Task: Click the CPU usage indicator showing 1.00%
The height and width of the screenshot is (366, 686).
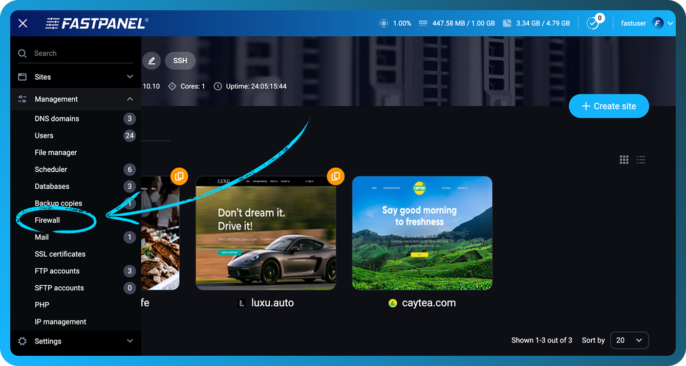Action: (x=395, y=23)
